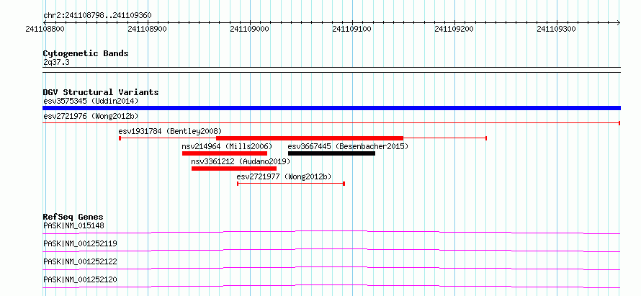Click the chr2:241108798..241109360 region label
641x296 pixels.
[x=97, y=15]
